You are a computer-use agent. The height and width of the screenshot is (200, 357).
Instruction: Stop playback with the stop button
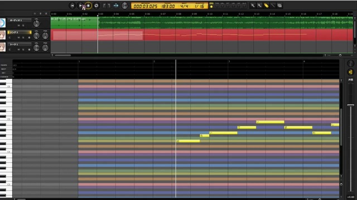coord(88,6)
